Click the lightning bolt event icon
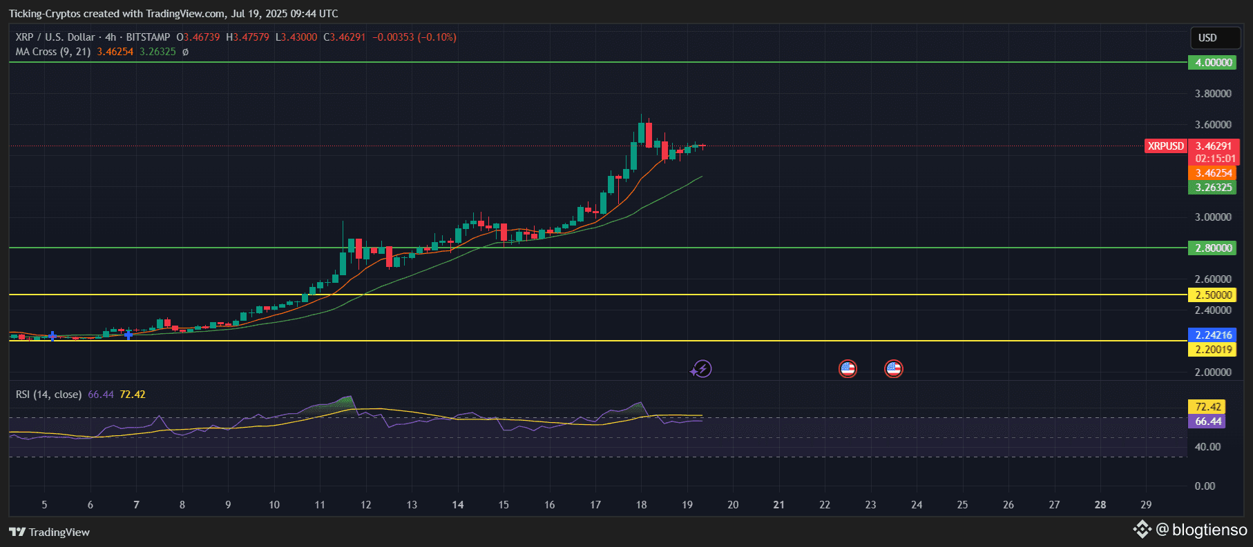 pyautogui.click(x=702, y=369)
